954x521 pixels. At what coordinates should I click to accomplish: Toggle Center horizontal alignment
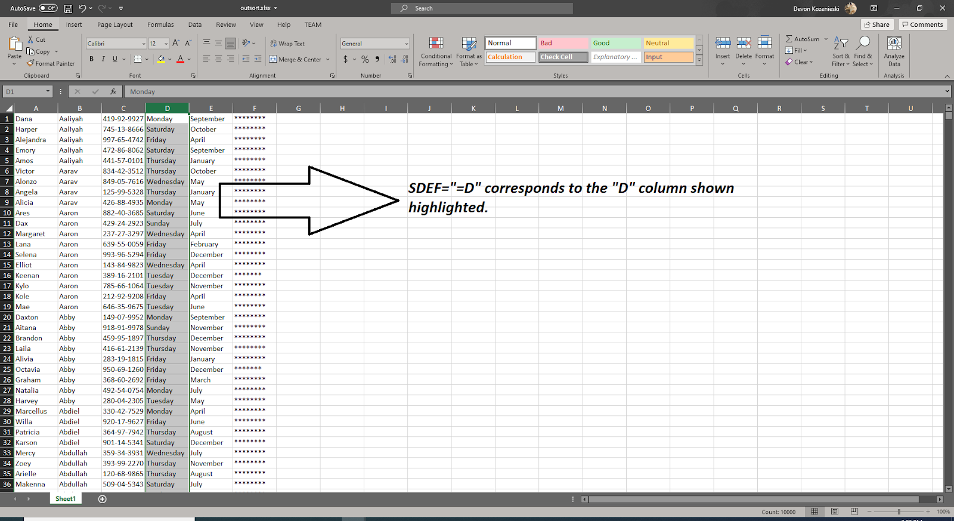tap(218, 59)
